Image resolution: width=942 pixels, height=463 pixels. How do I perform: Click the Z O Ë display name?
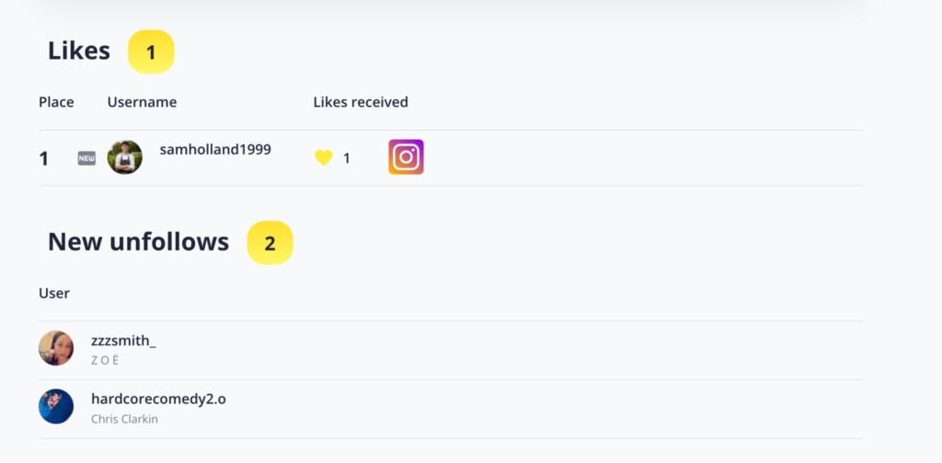[x=106, y=361]
